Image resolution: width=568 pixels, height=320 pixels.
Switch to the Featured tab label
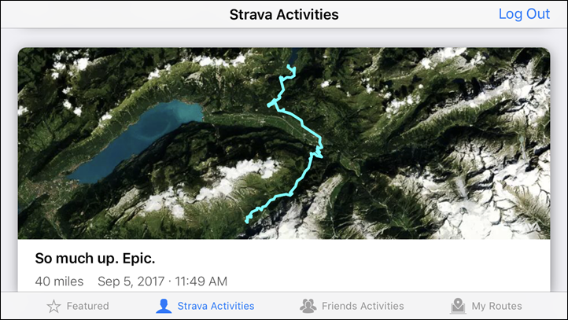[87, 307]
